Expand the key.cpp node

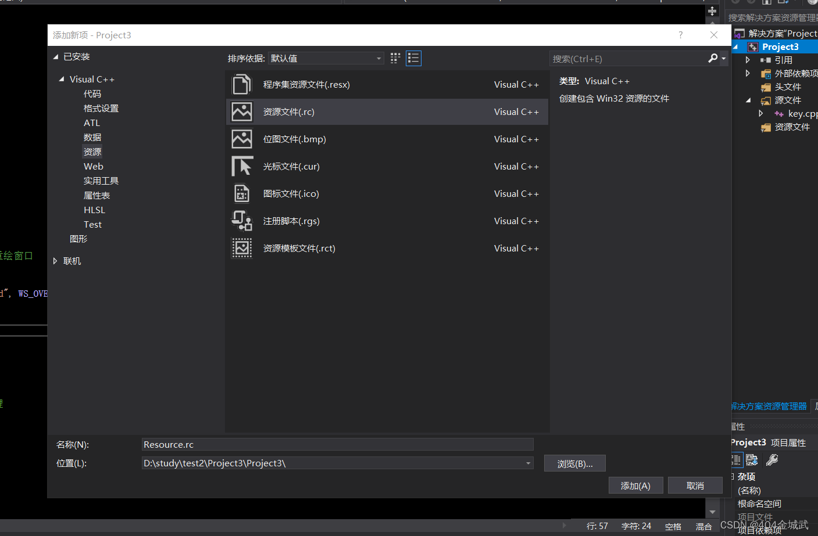click(x=760, y=113)
